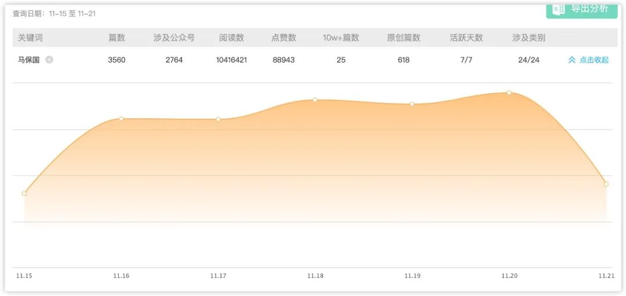
Task: Click the 涉及类别 column header
Action: [x=529, y=38]
